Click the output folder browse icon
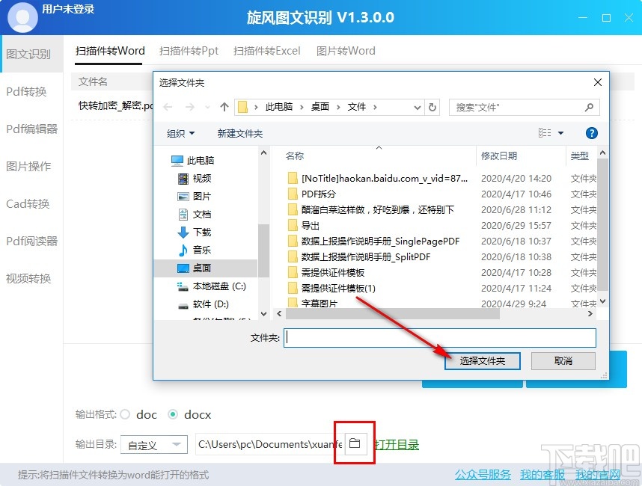 353,443
